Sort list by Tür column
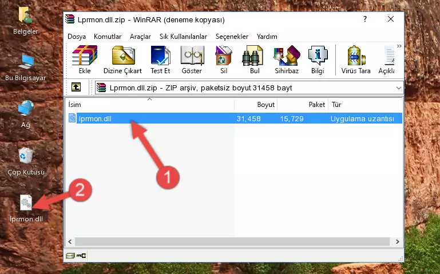 click(366, 104)
